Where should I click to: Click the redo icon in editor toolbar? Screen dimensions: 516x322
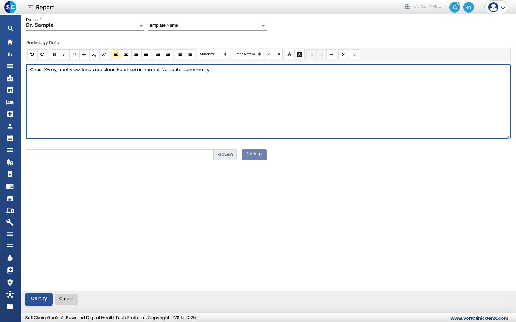(42, 54)
